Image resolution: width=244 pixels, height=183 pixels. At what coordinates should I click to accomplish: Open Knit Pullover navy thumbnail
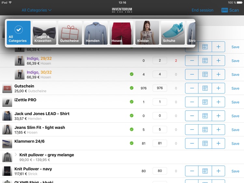(x=7, y=171)
